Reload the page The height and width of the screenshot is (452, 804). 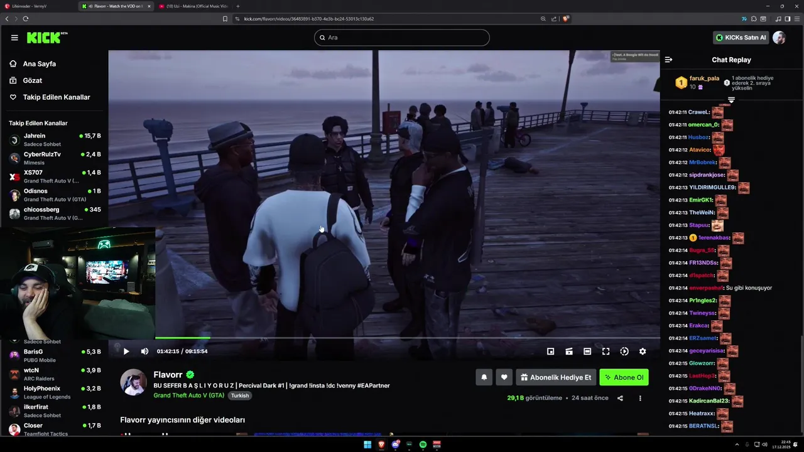(26, 19)
